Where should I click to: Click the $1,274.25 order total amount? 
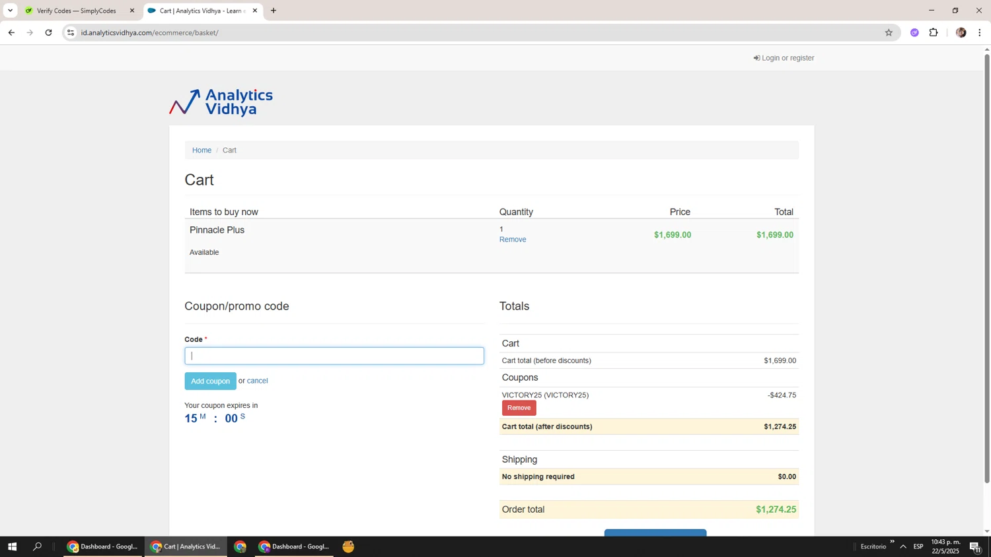click(776, 509)
